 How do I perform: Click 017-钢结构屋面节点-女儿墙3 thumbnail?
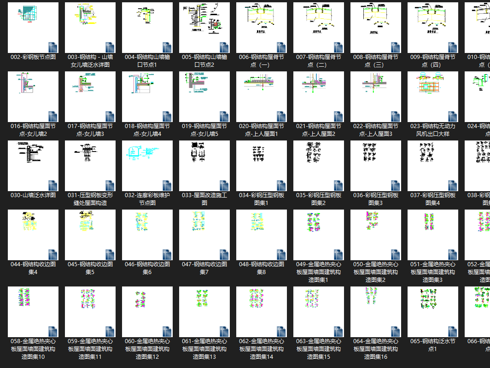pos(90,97)
